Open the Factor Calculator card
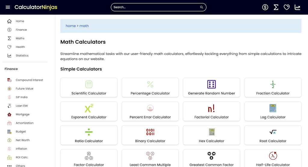 pyautogui.click(x=89, y=158)
